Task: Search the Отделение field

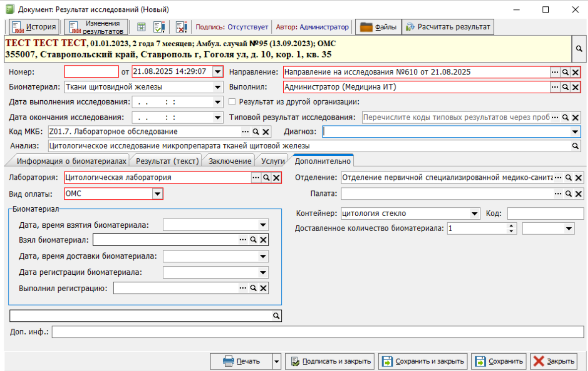Action: click(569, 178)
